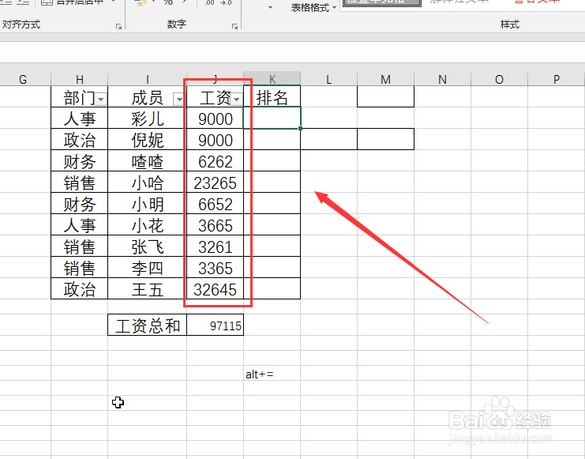Click 小哈's department cell 销售
The height and width of the screenshot is (459, 585).
click(x=80, y=182)
